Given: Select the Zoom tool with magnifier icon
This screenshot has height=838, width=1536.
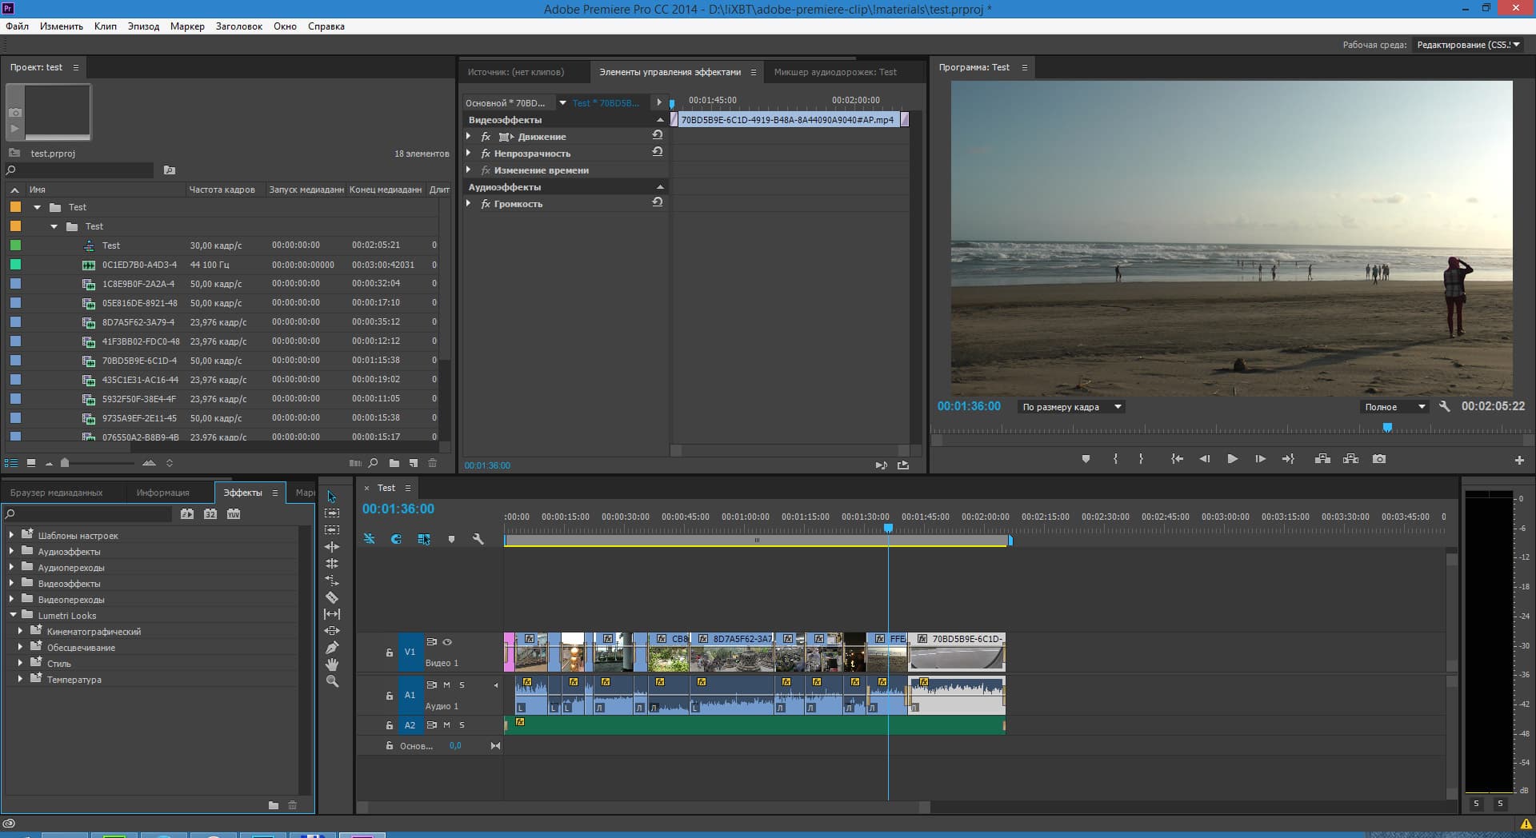Looking at the screenshot, I should tap(332, 681).
